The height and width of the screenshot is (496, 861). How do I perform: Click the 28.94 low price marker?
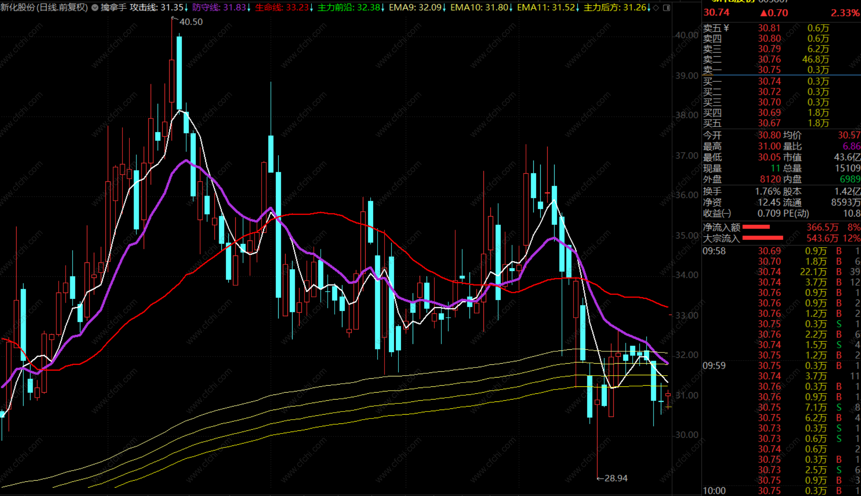[x=615, y=478]
